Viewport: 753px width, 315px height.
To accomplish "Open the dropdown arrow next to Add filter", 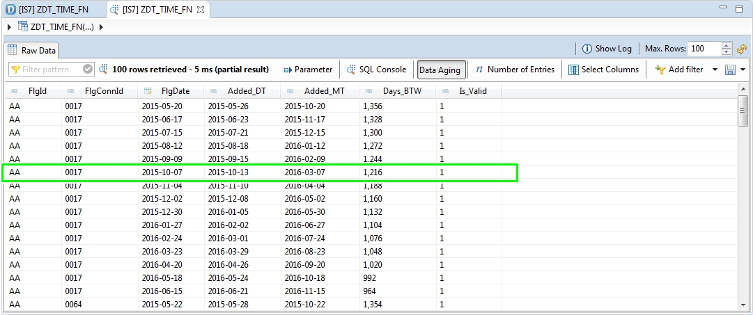I will click(715, 70).
